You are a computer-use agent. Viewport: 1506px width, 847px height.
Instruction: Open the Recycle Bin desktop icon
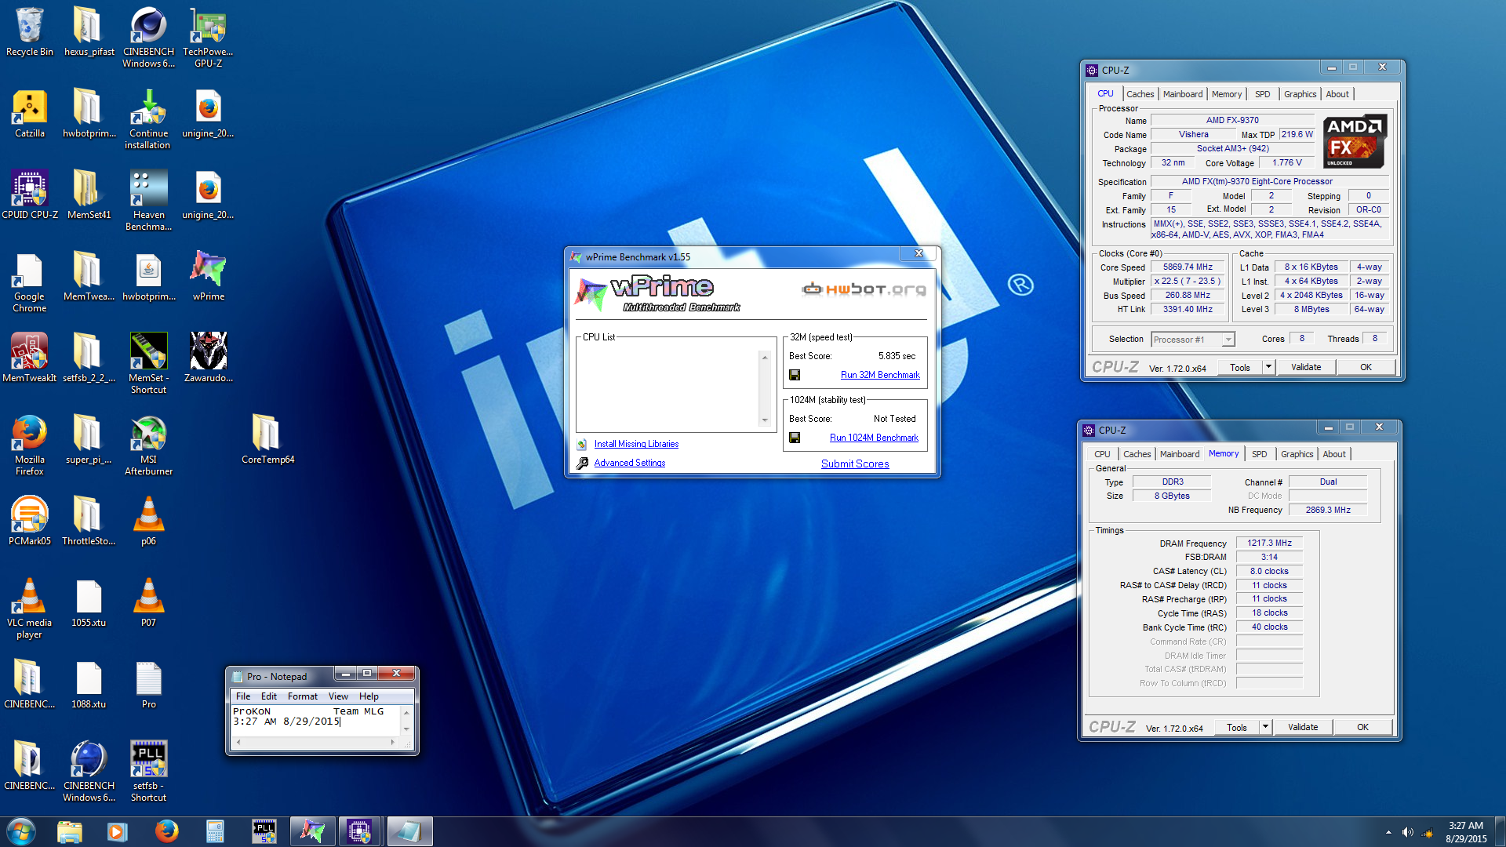click(x=29, y=32)
